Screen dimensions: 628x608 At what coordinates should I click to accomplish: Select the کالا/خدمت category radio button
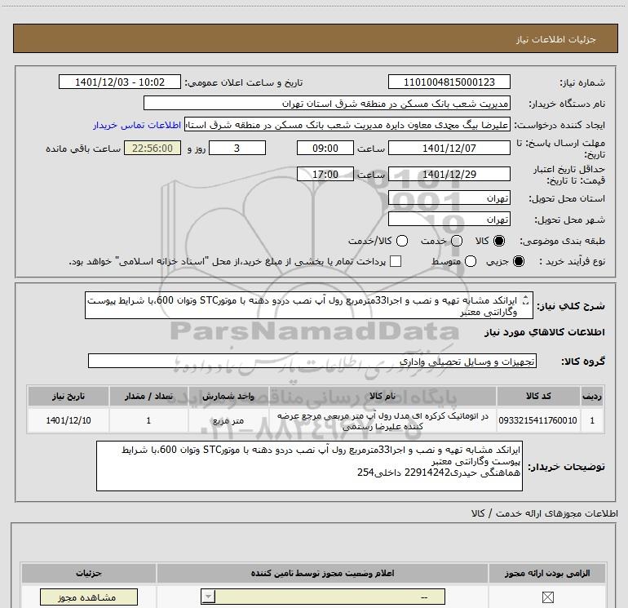402,241
